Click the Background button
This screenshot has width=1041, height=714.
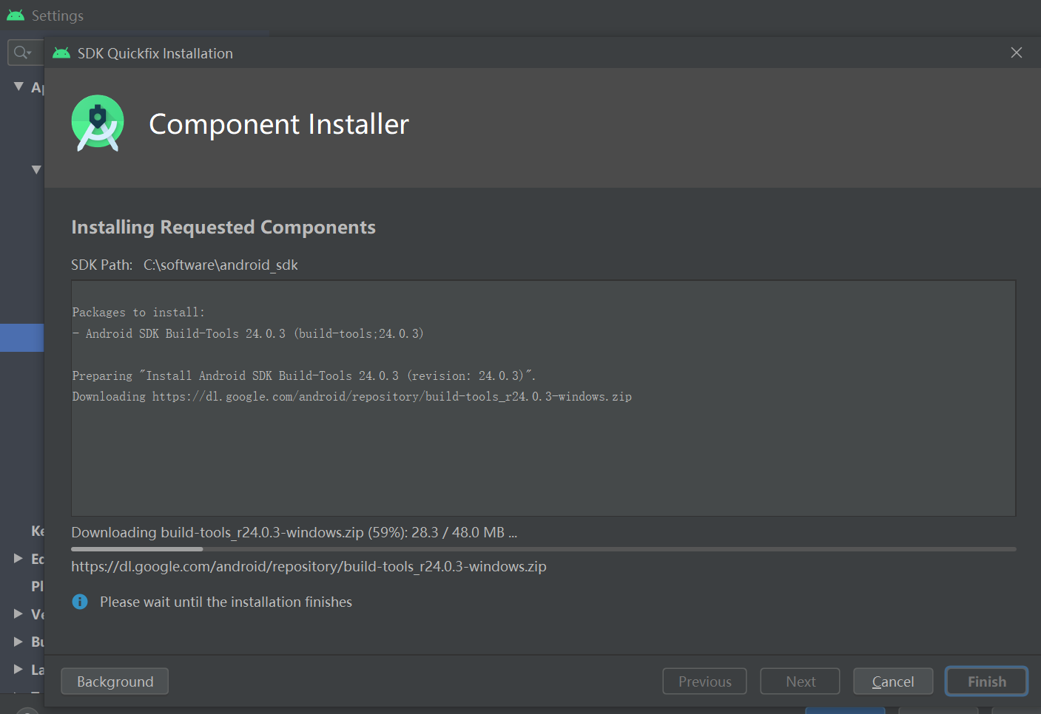pos(115,681)
